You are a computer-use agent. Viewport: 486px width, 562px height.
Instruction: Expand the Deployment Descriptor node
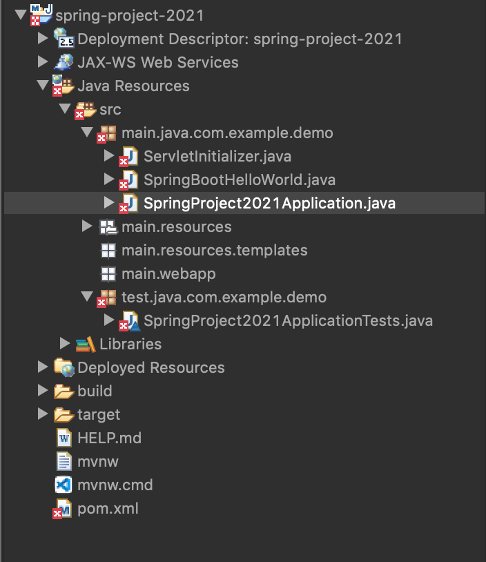(x=43, y=38)
